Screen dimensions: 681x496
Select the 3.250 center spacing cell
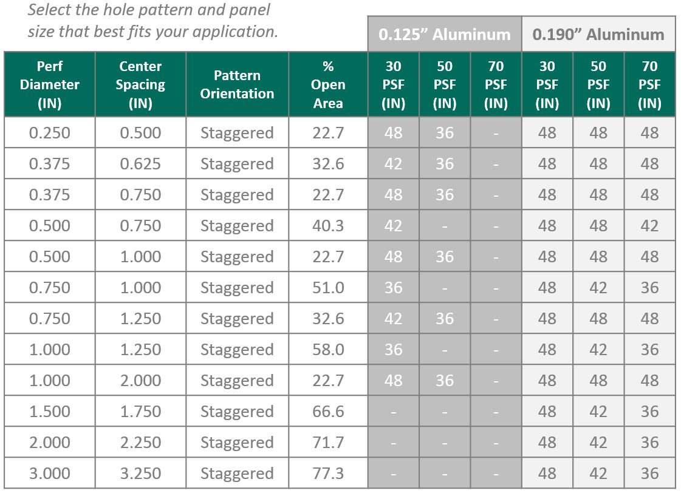coord(140,473)
